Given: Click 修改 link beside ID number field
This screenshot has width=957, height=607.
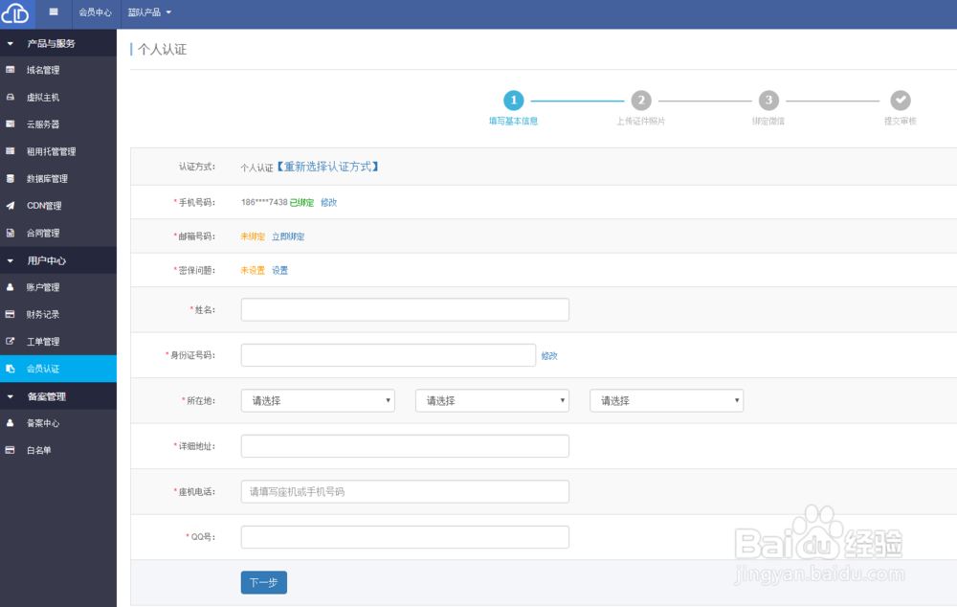Looking at the screenshot, I should [x=549, y=355].
